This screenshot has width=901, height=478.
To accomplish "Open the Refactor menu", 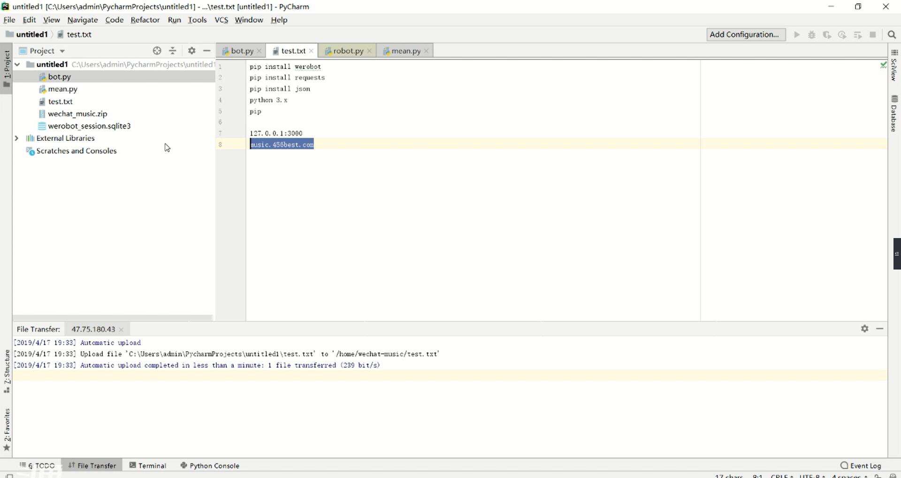I will [x=145, y=20].
